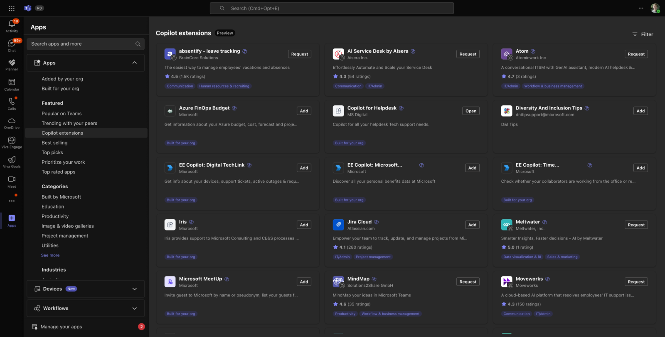This screenshot has height=337, width=665.
Task: Collapse the Apps section chevron
Action: coord(134,63)
